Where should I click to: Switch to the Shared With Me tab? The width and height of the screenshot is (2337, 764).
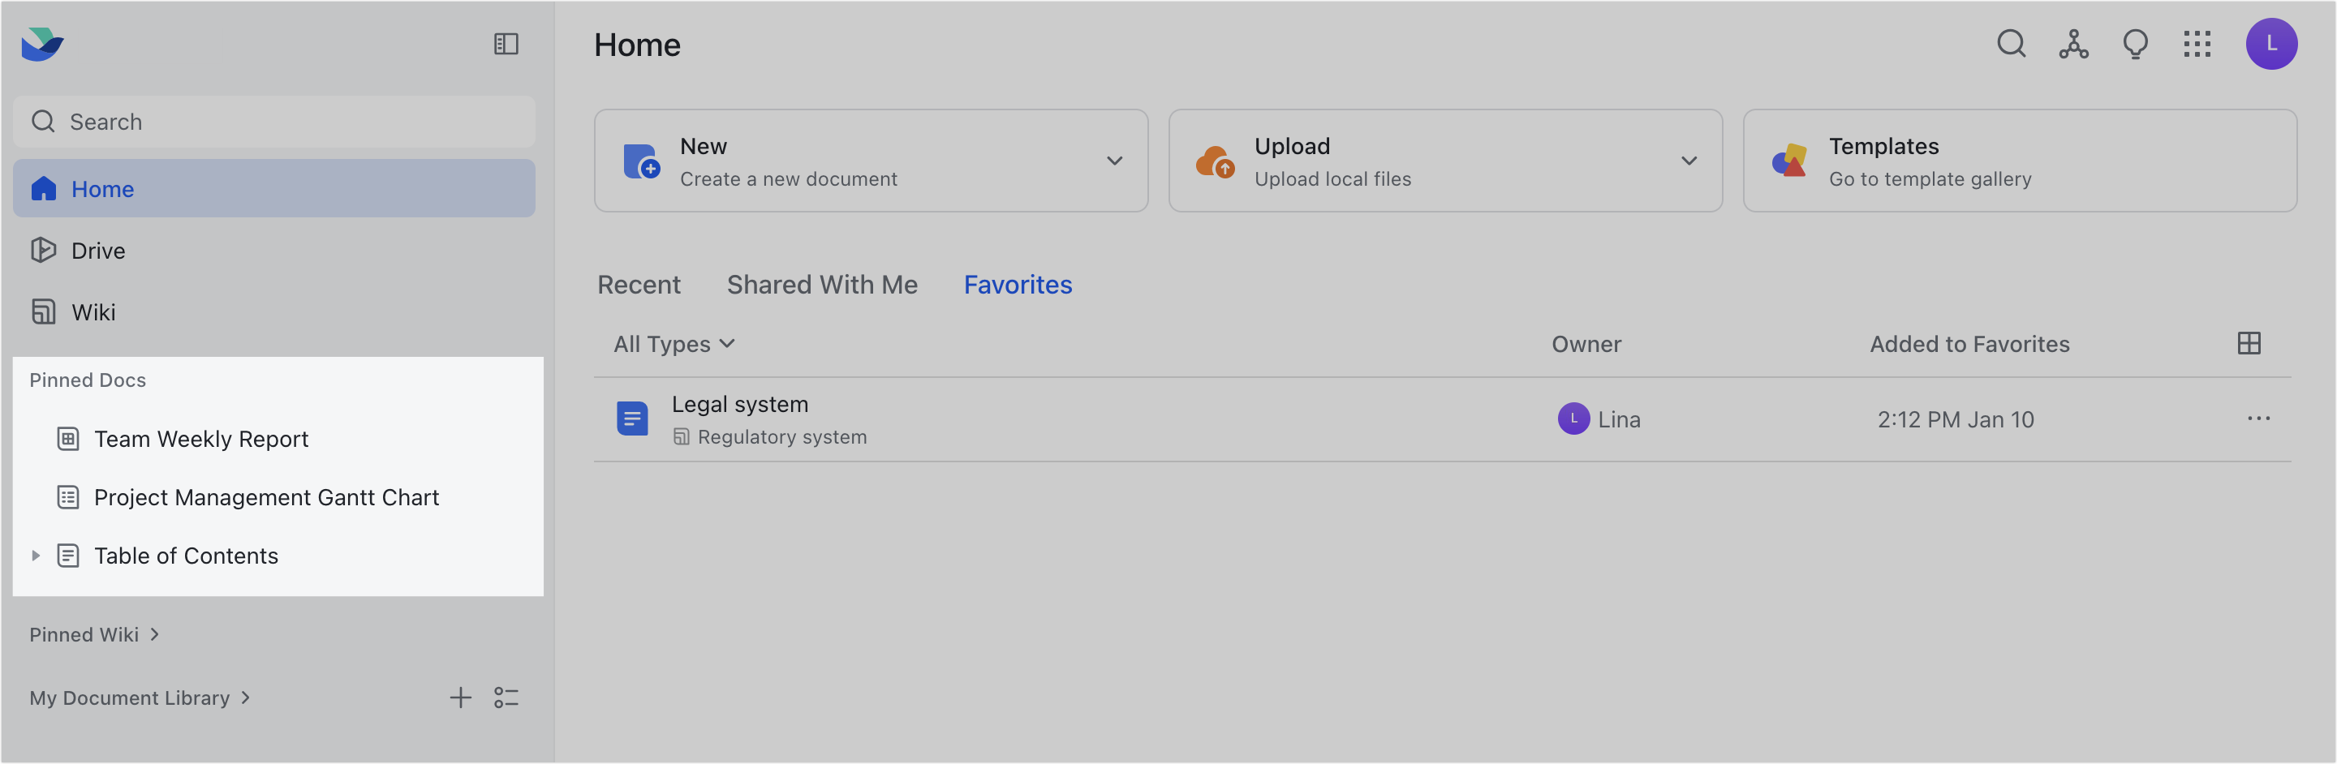coord(822,285)
